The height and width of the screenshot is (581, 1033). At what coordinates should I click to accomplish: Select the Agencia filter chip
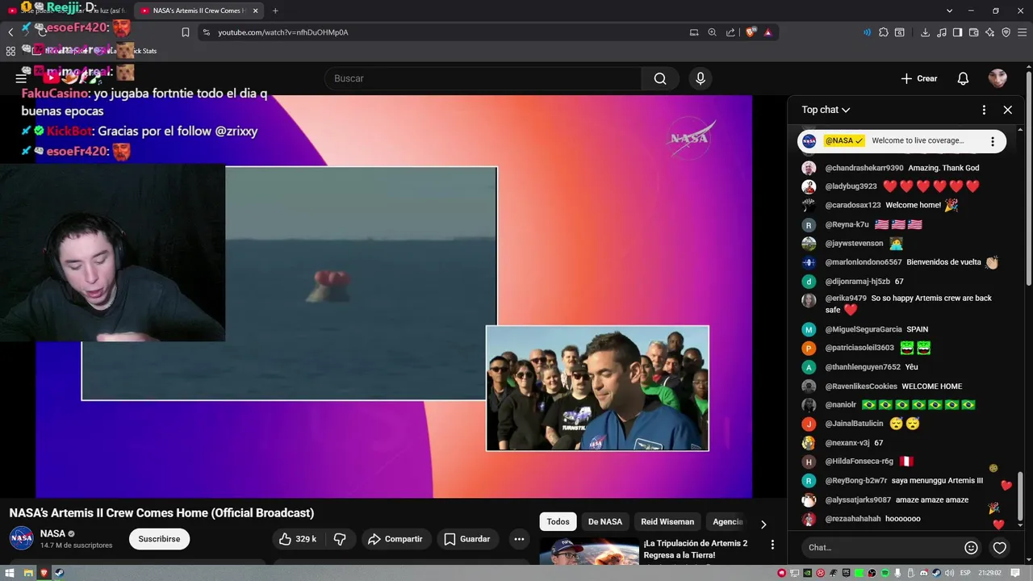[x=727, y=522]
